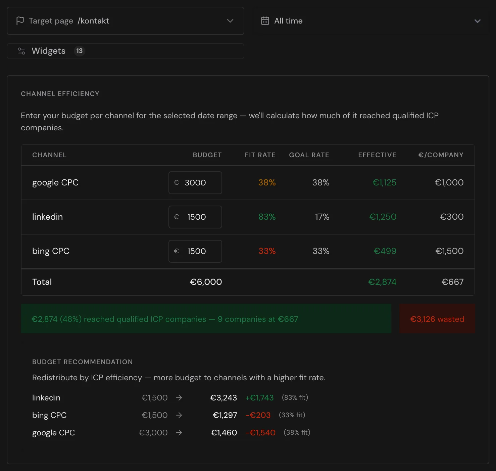
Task: Click the Widgets count badge 13
Action: (79, 51)
